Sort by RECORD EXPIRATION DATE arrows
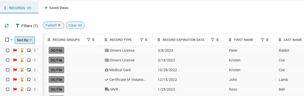 pos(217,40)
